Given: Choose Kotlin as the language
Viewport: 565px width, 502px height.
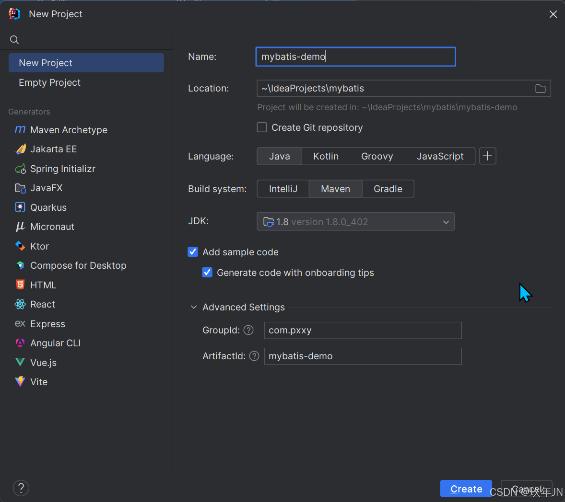Looking at the screenshot, I should [x=326, y=156].
